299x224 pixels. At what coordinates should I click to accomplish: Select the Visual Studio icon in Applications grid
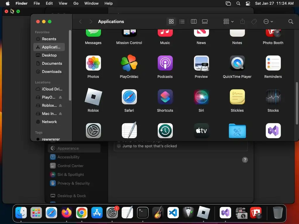pyautogui.click(x=273, y=131)
